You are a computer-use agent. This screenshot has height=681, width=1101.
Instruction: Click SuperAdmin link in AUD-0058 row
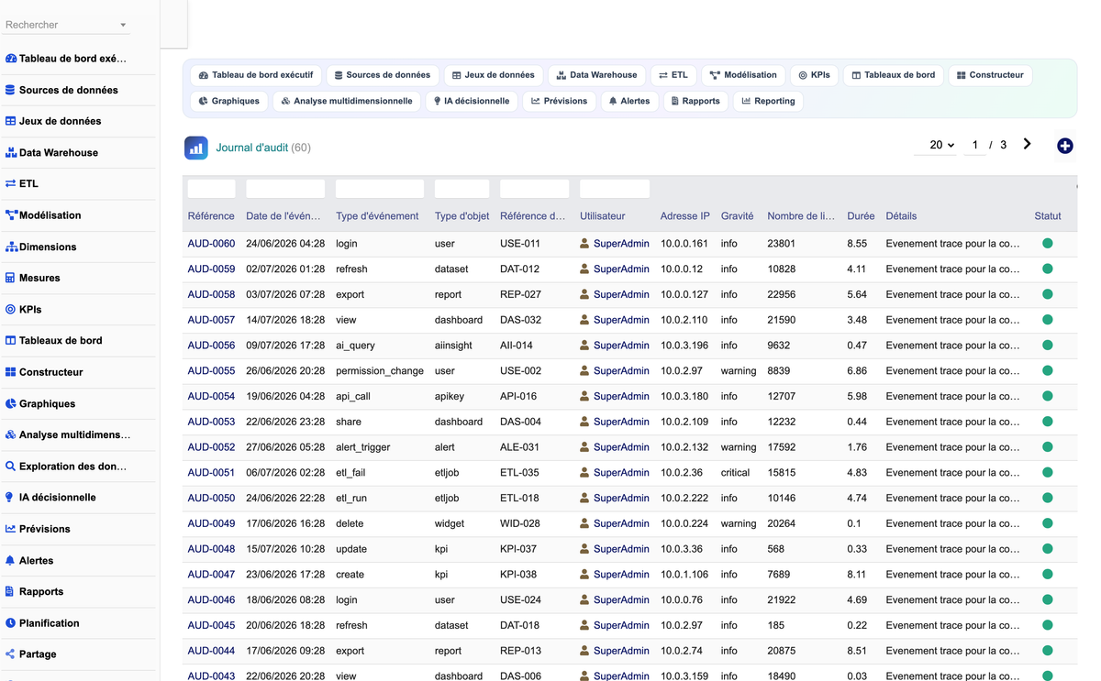tap(621, 295)
